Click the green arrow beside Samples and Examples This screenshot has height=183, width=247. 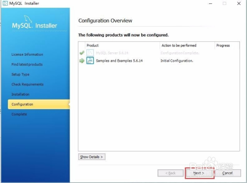click(x=82, y=61)
